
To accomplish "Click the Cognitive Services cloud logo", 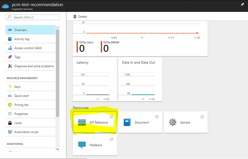I will (x=6, y=6).
